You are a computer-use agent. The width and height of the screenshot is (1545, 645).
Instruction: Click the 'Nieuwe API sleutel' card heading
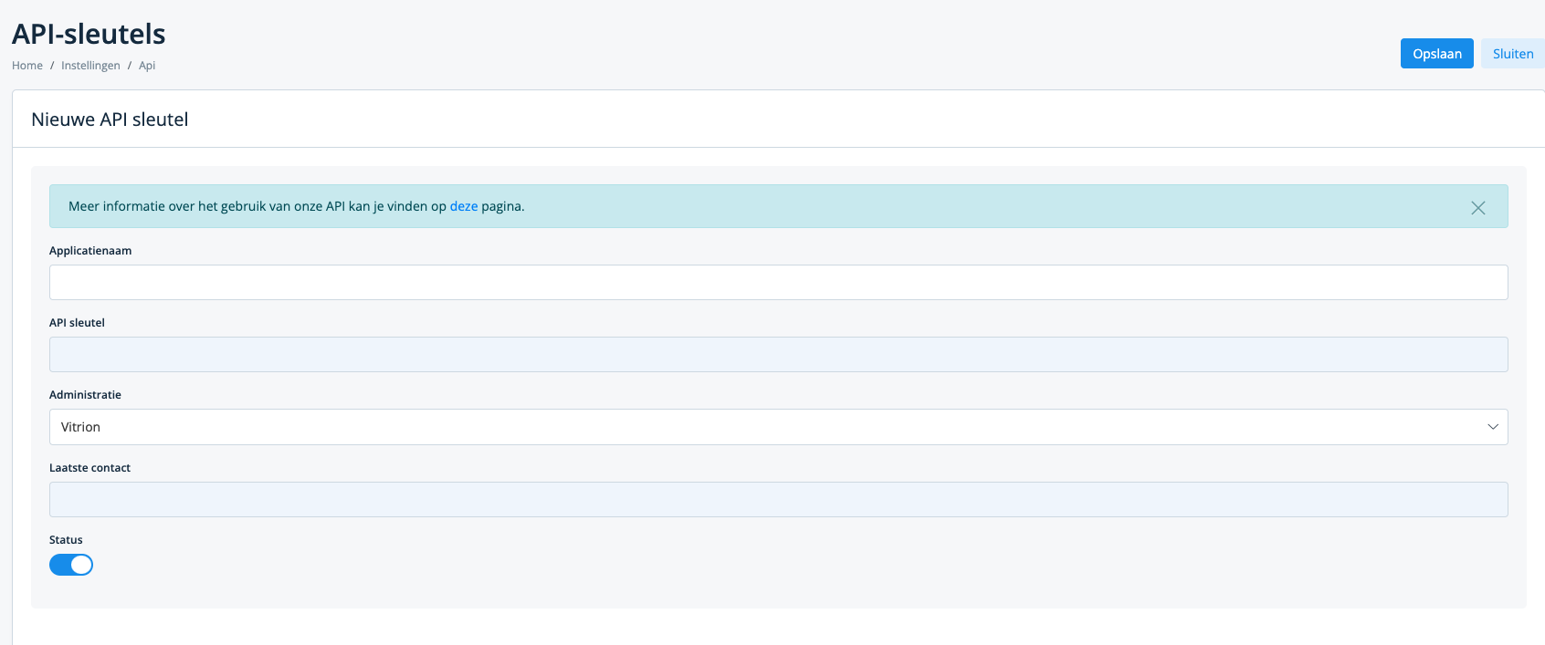(110, 120)
